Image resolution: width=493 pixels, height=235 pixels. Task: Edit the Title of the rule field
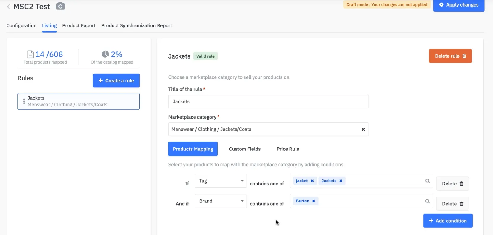[268, 101]
